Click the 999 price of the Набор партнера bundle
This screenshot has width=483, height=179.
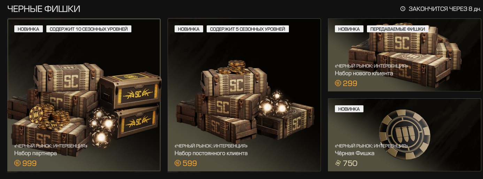pyautogui.click(x=29, y=163)
